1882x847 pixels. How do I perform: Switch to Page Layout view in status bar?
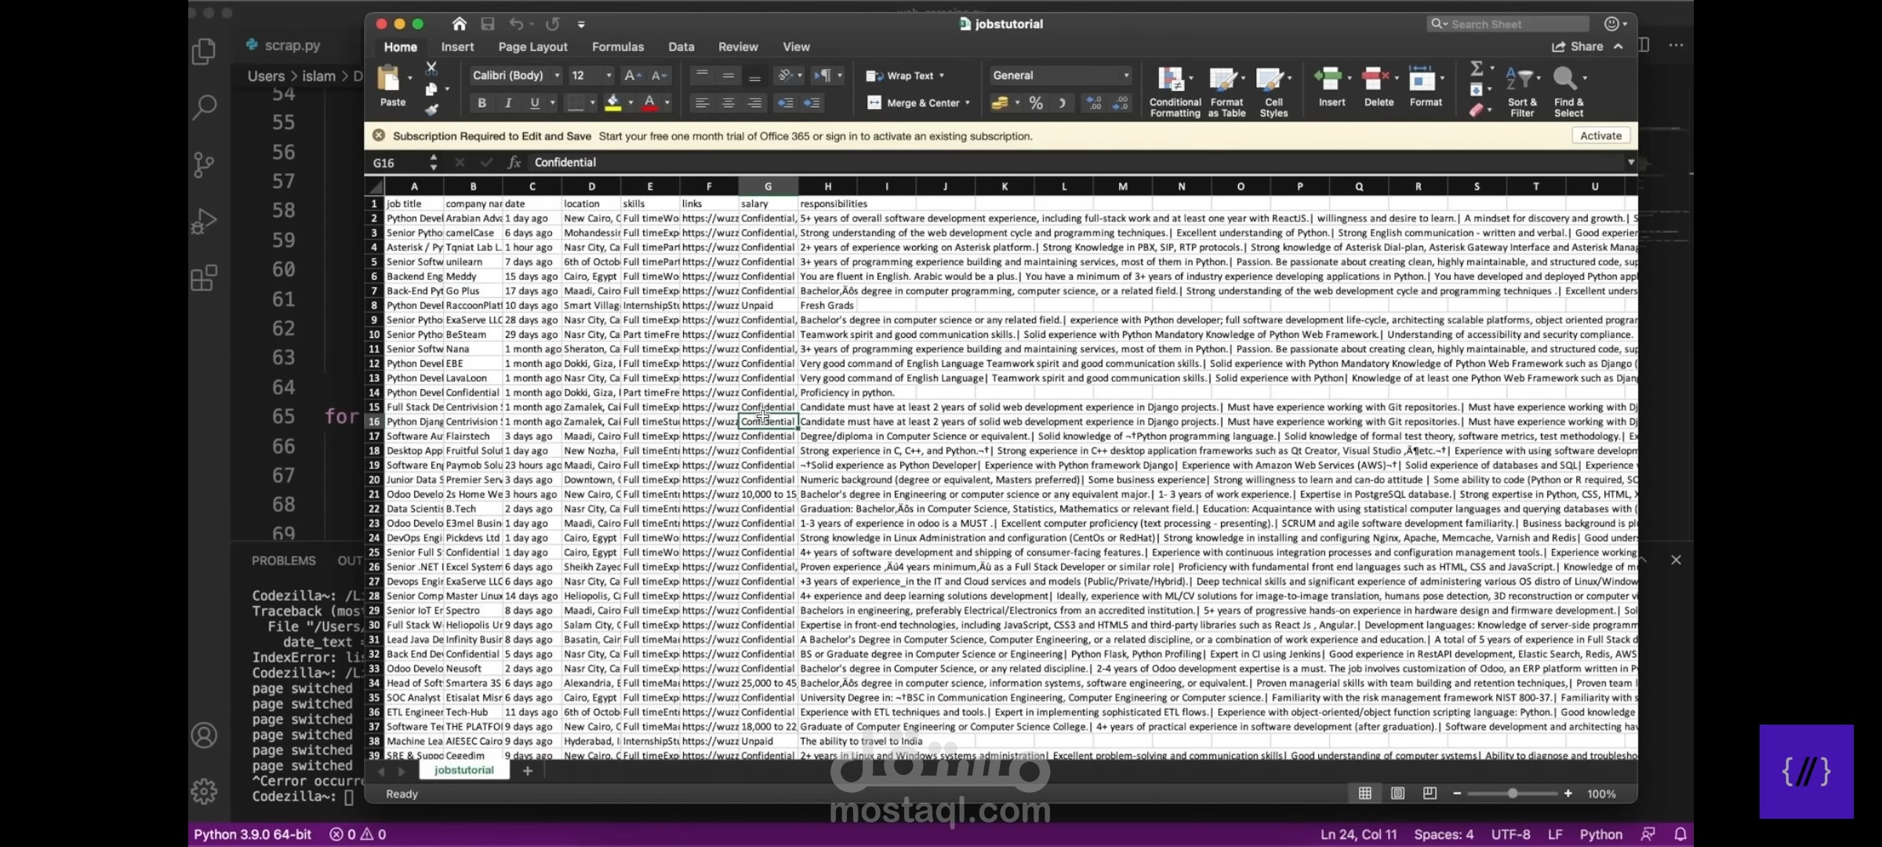click(1397, 794)
